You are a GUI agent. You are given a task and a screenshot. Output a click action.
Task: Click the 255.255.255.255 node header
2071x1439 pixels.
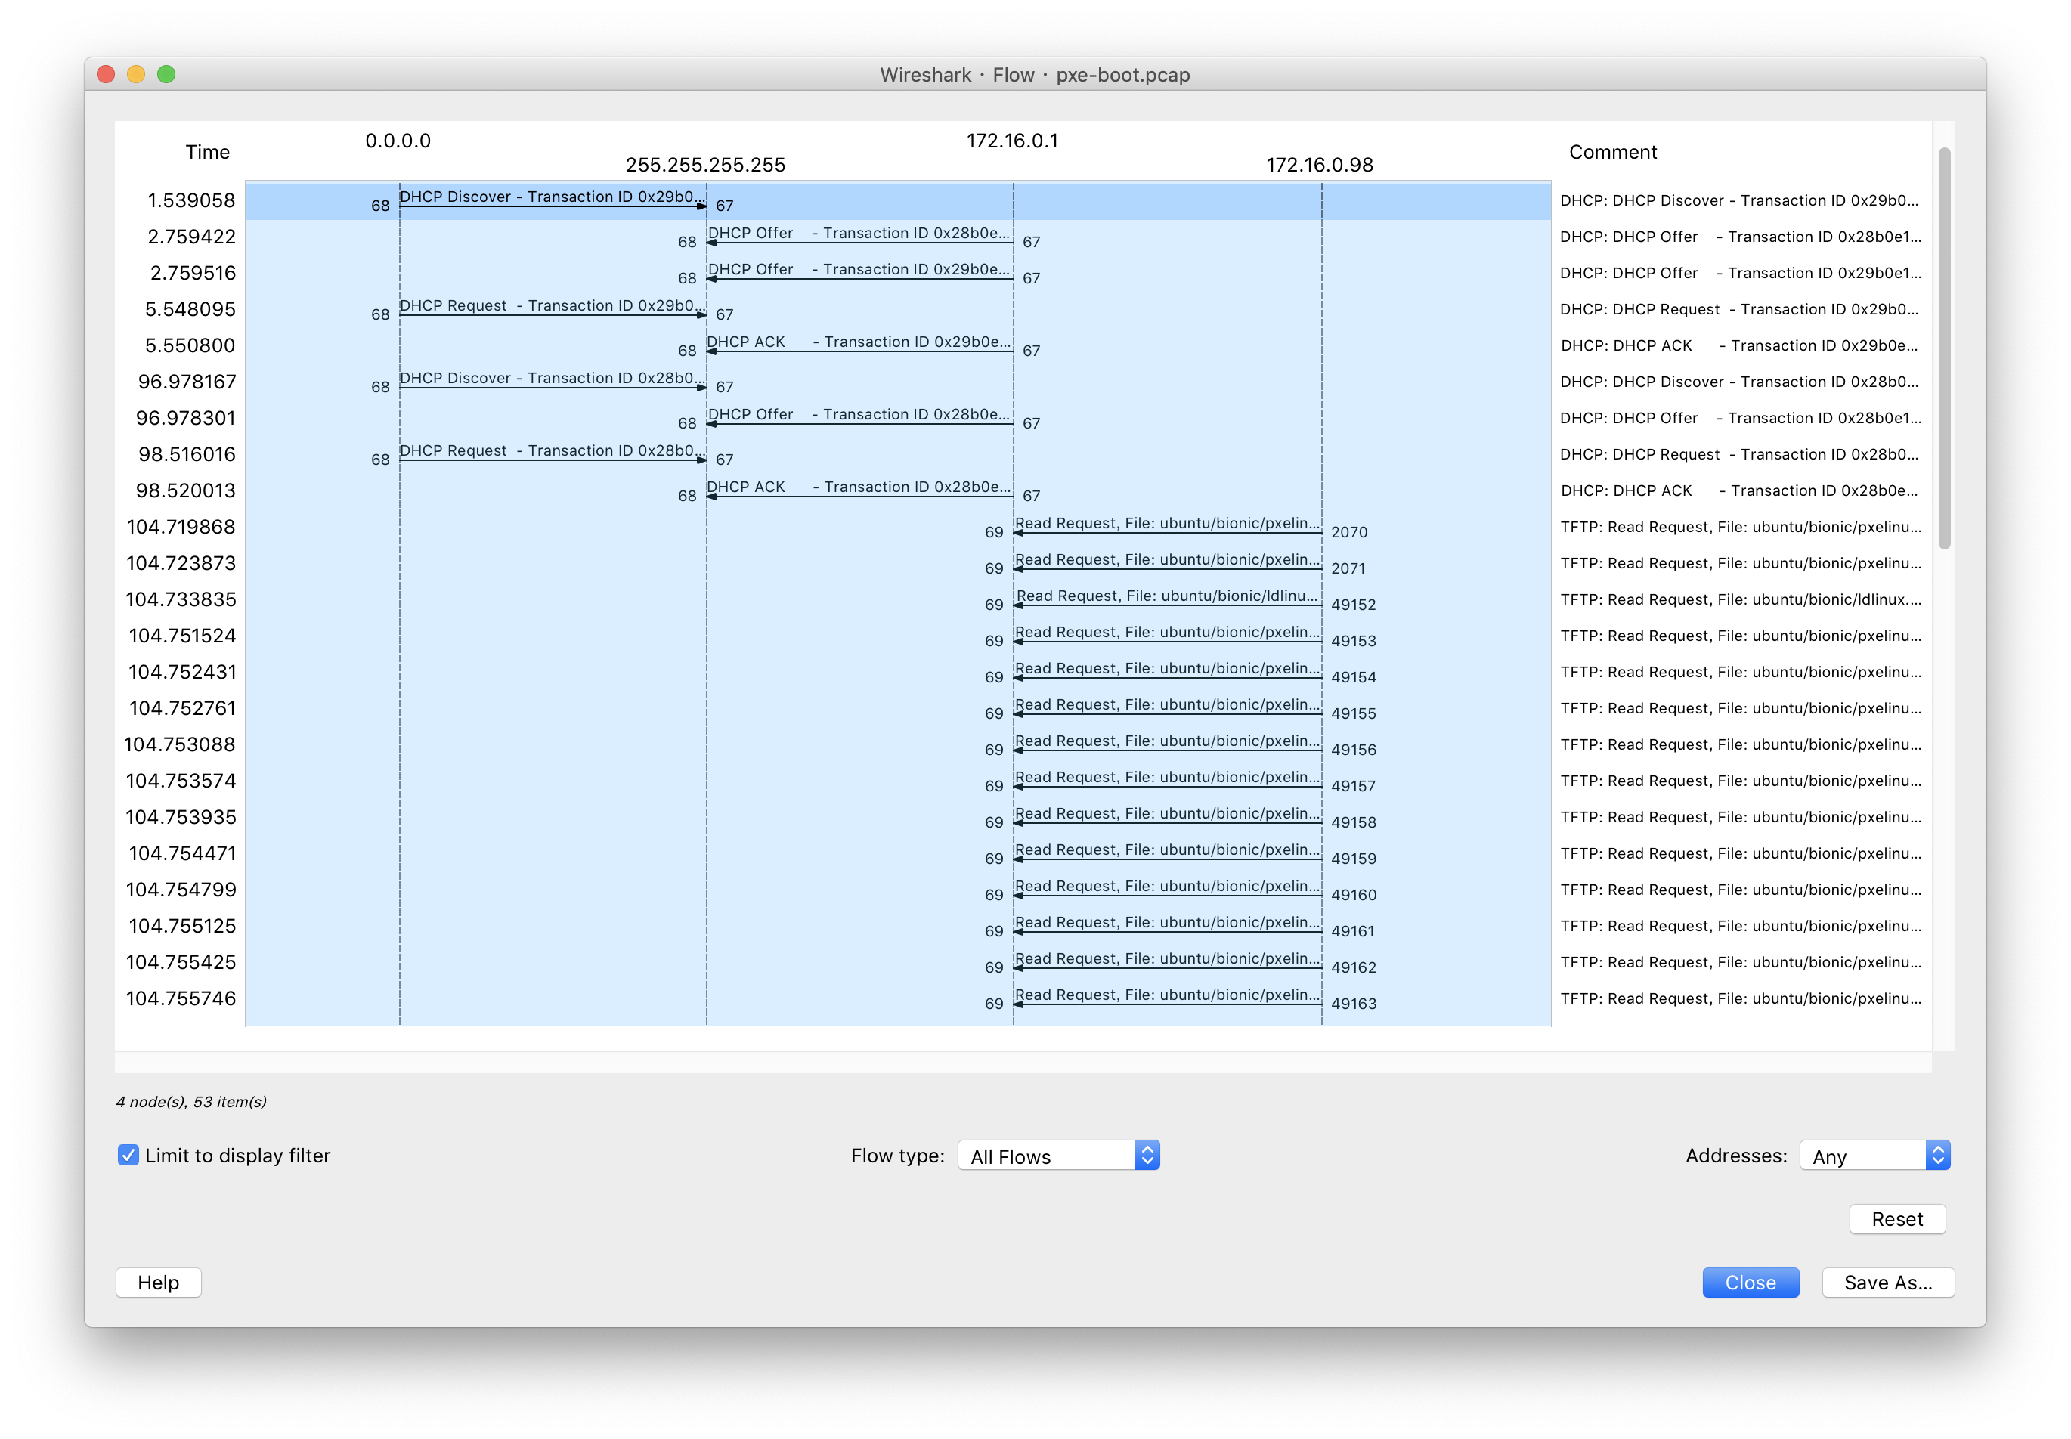tap(705, 165)
